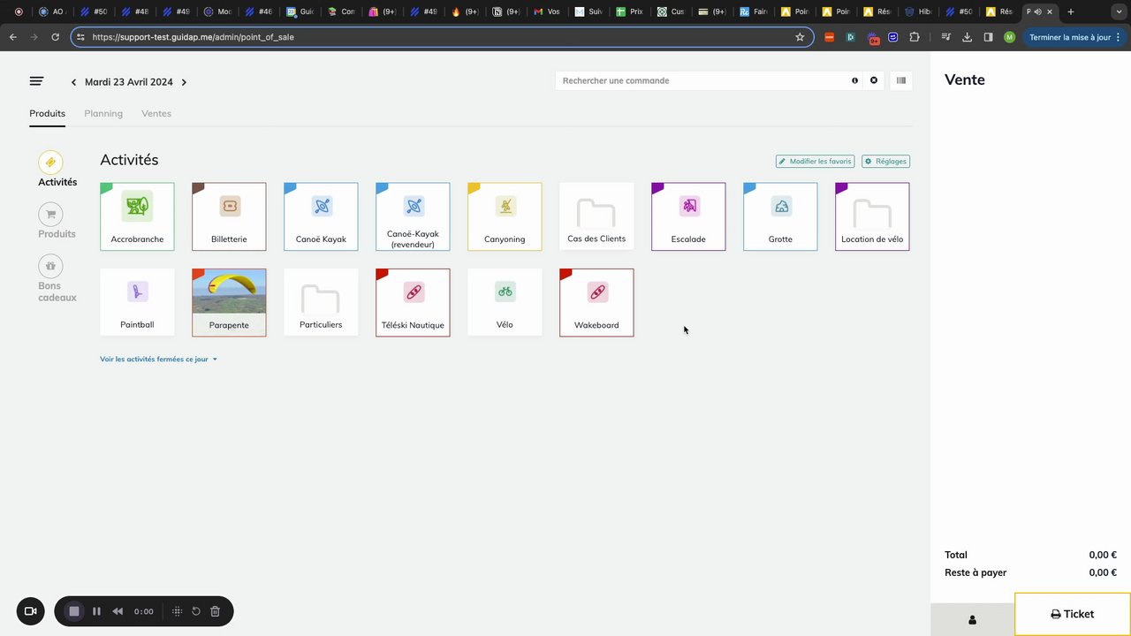The image size is (1131, 636).
Task: Go back with browser back arrow
Action: point(12,37)
